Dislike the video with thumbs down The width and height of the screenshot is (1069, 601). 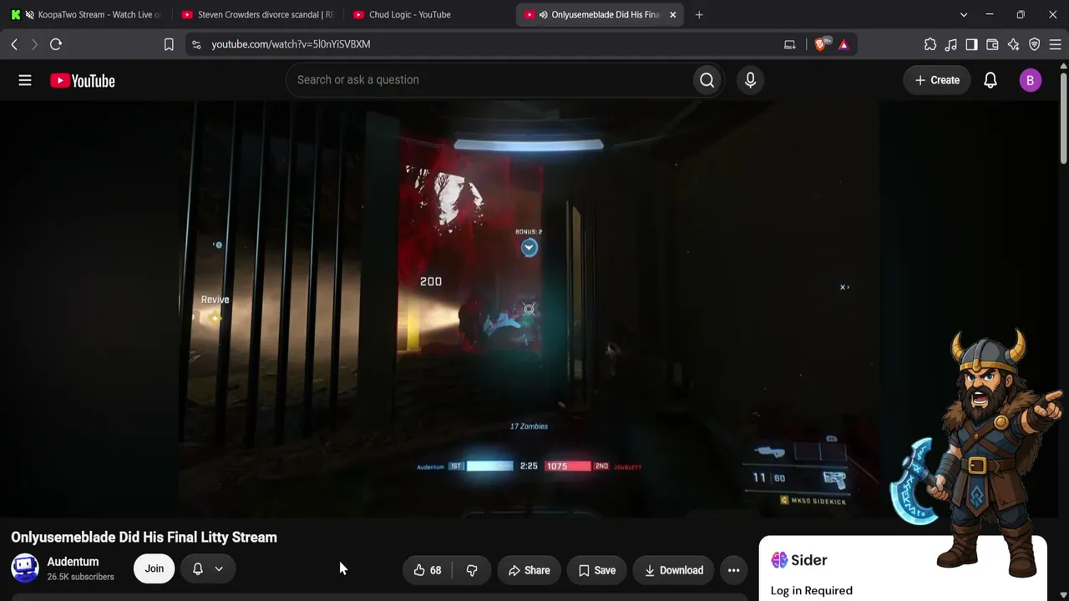472,570
